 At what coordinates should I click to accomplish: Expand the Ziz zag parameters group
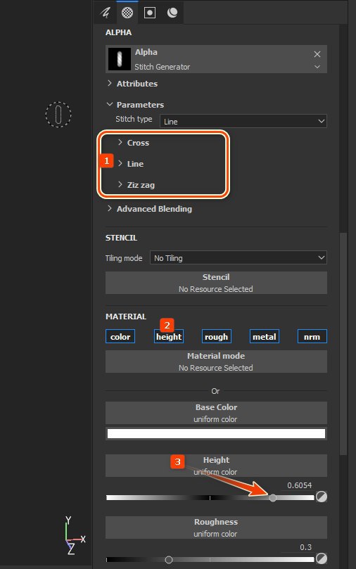click(120, 185)
